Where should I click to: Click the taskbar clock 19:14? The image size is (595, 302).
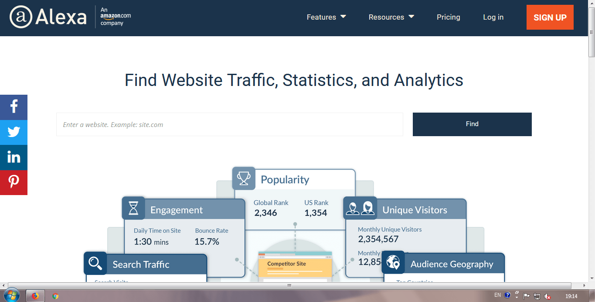tap(571, 296)
